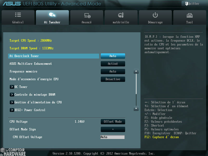Toggle EPU power saving Desactive value
Image resolution: width=208 pixels, height=156 pixels.
click(113, 79)
